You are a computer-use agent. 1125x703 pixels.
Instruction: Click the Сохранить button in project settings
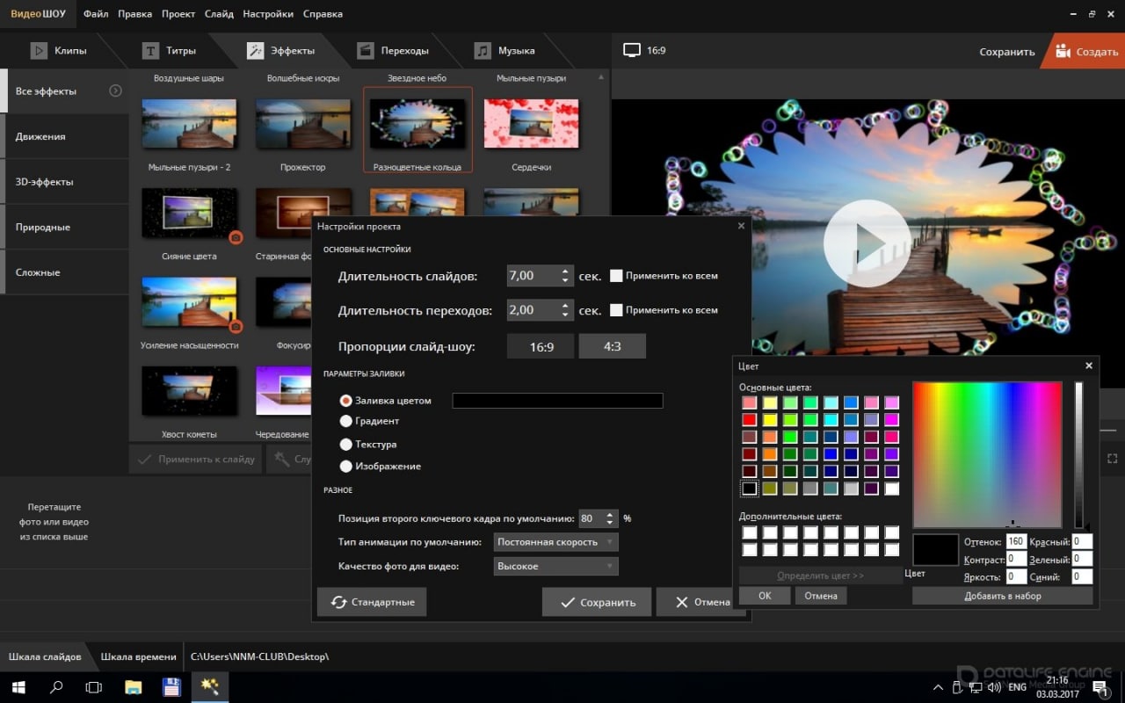[x=596, y=602]
